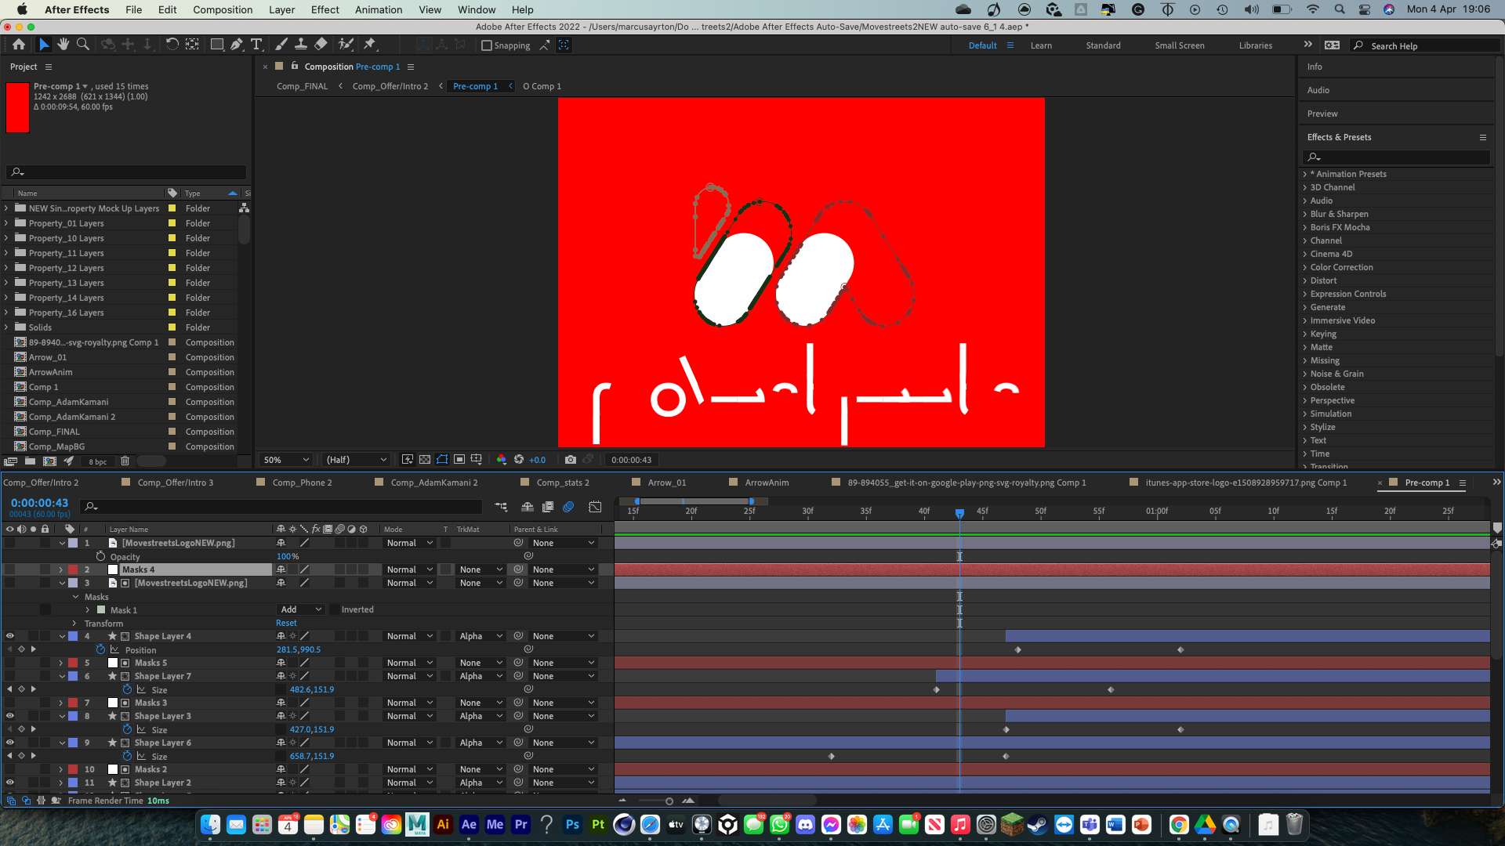Click Reset Exposure icon in viewer
1505x846 pixels.
point(518,460)
